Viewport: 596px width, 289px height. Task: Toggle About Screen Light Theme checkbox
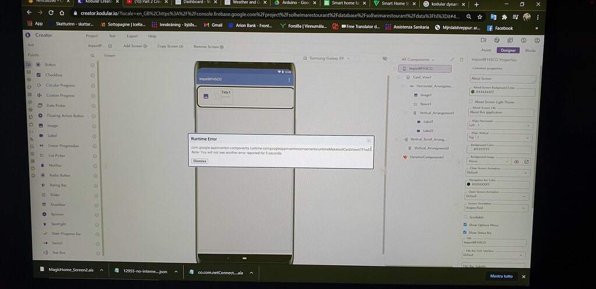coord(470,101)
